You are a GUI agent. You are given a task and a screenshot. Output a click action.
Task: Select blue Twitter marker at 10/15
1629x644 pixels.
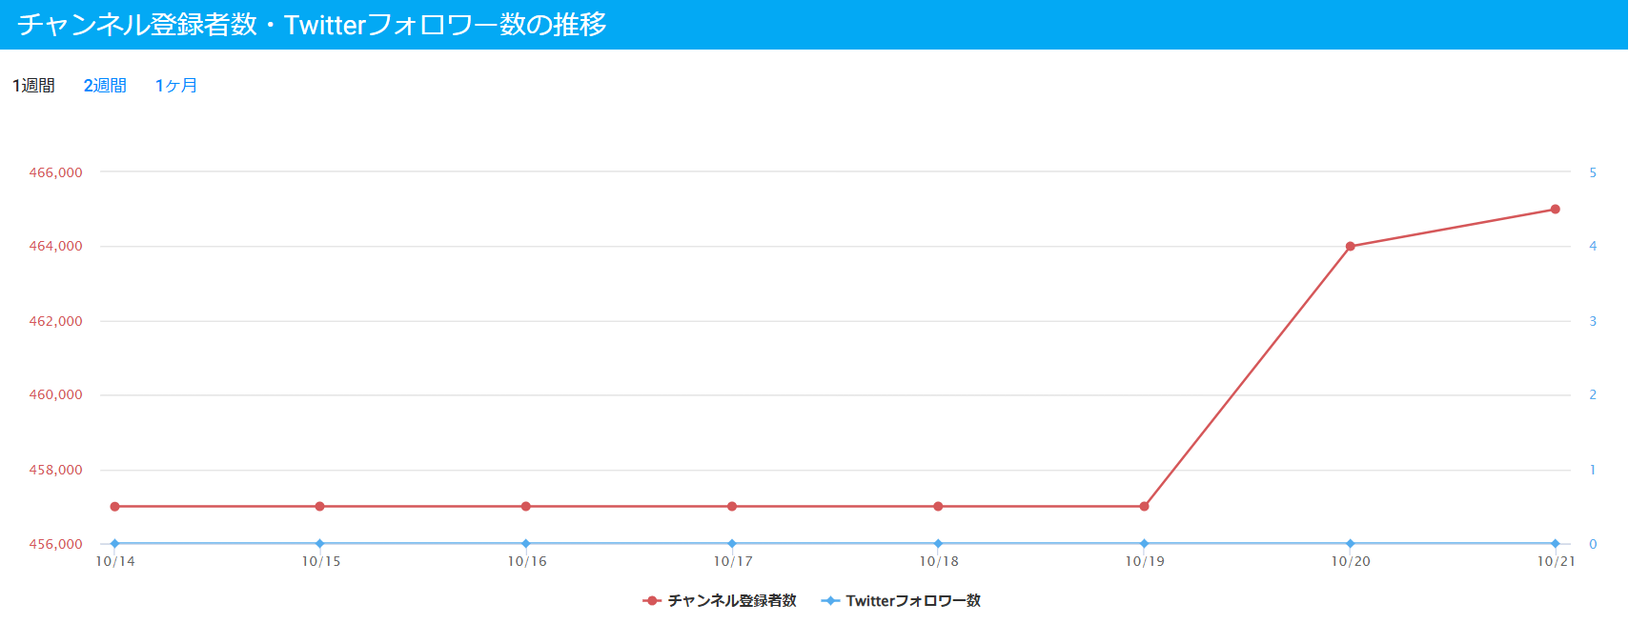click(x=320, y=544)
